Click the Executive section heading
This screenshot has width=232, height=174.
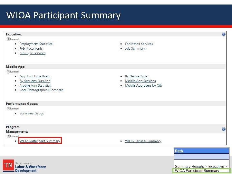coord(14,34)
